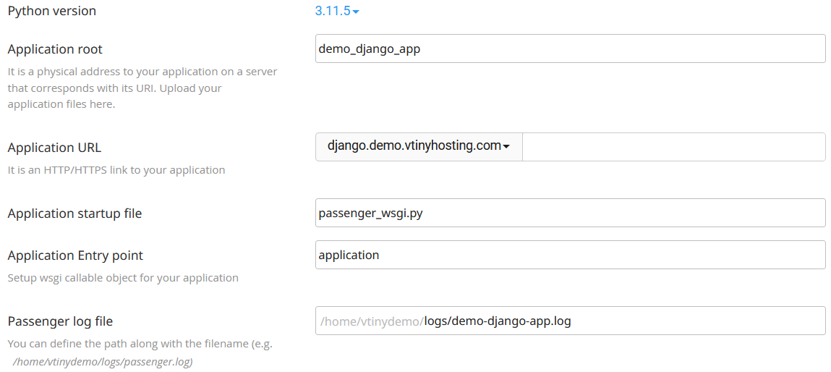Click the "Passenger log file" label
Image resolution: width=831 pixels, height=372 pixels.
tap(60, 321)
